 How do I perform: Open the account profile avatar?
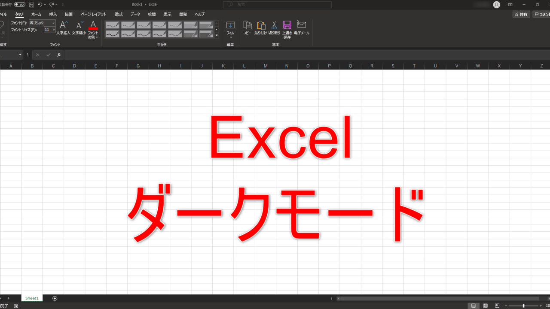pos(497,4)
